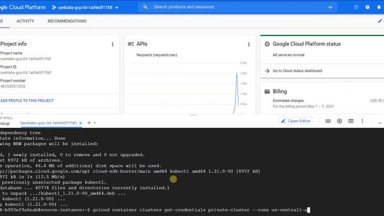The height and width of the screenshot is (216, 384).
Task: Select the project number 482905511052
Action: (x=13, y=86)
